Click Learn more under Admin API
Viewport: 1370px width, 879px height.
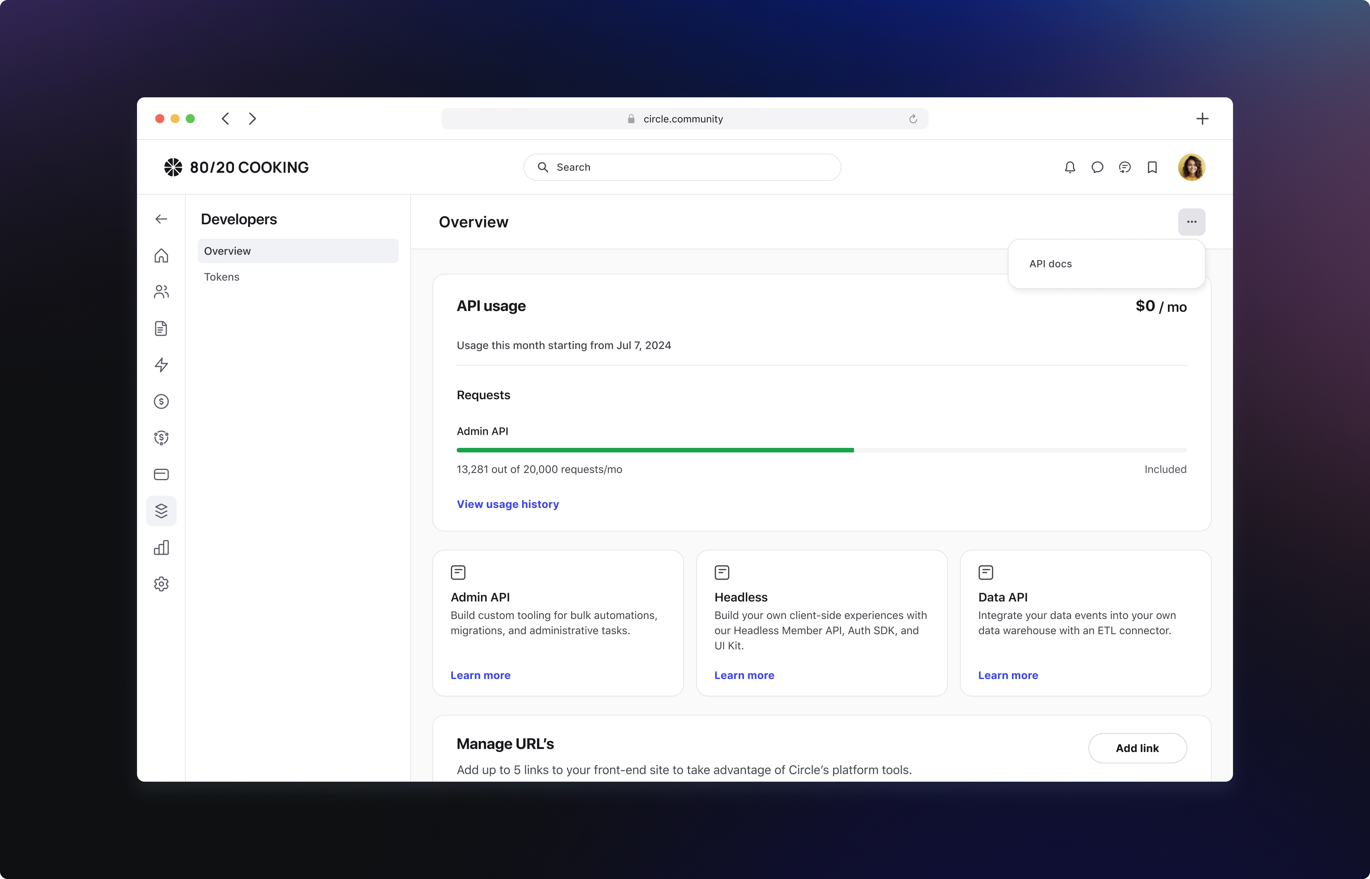click(x=481, y=675)
